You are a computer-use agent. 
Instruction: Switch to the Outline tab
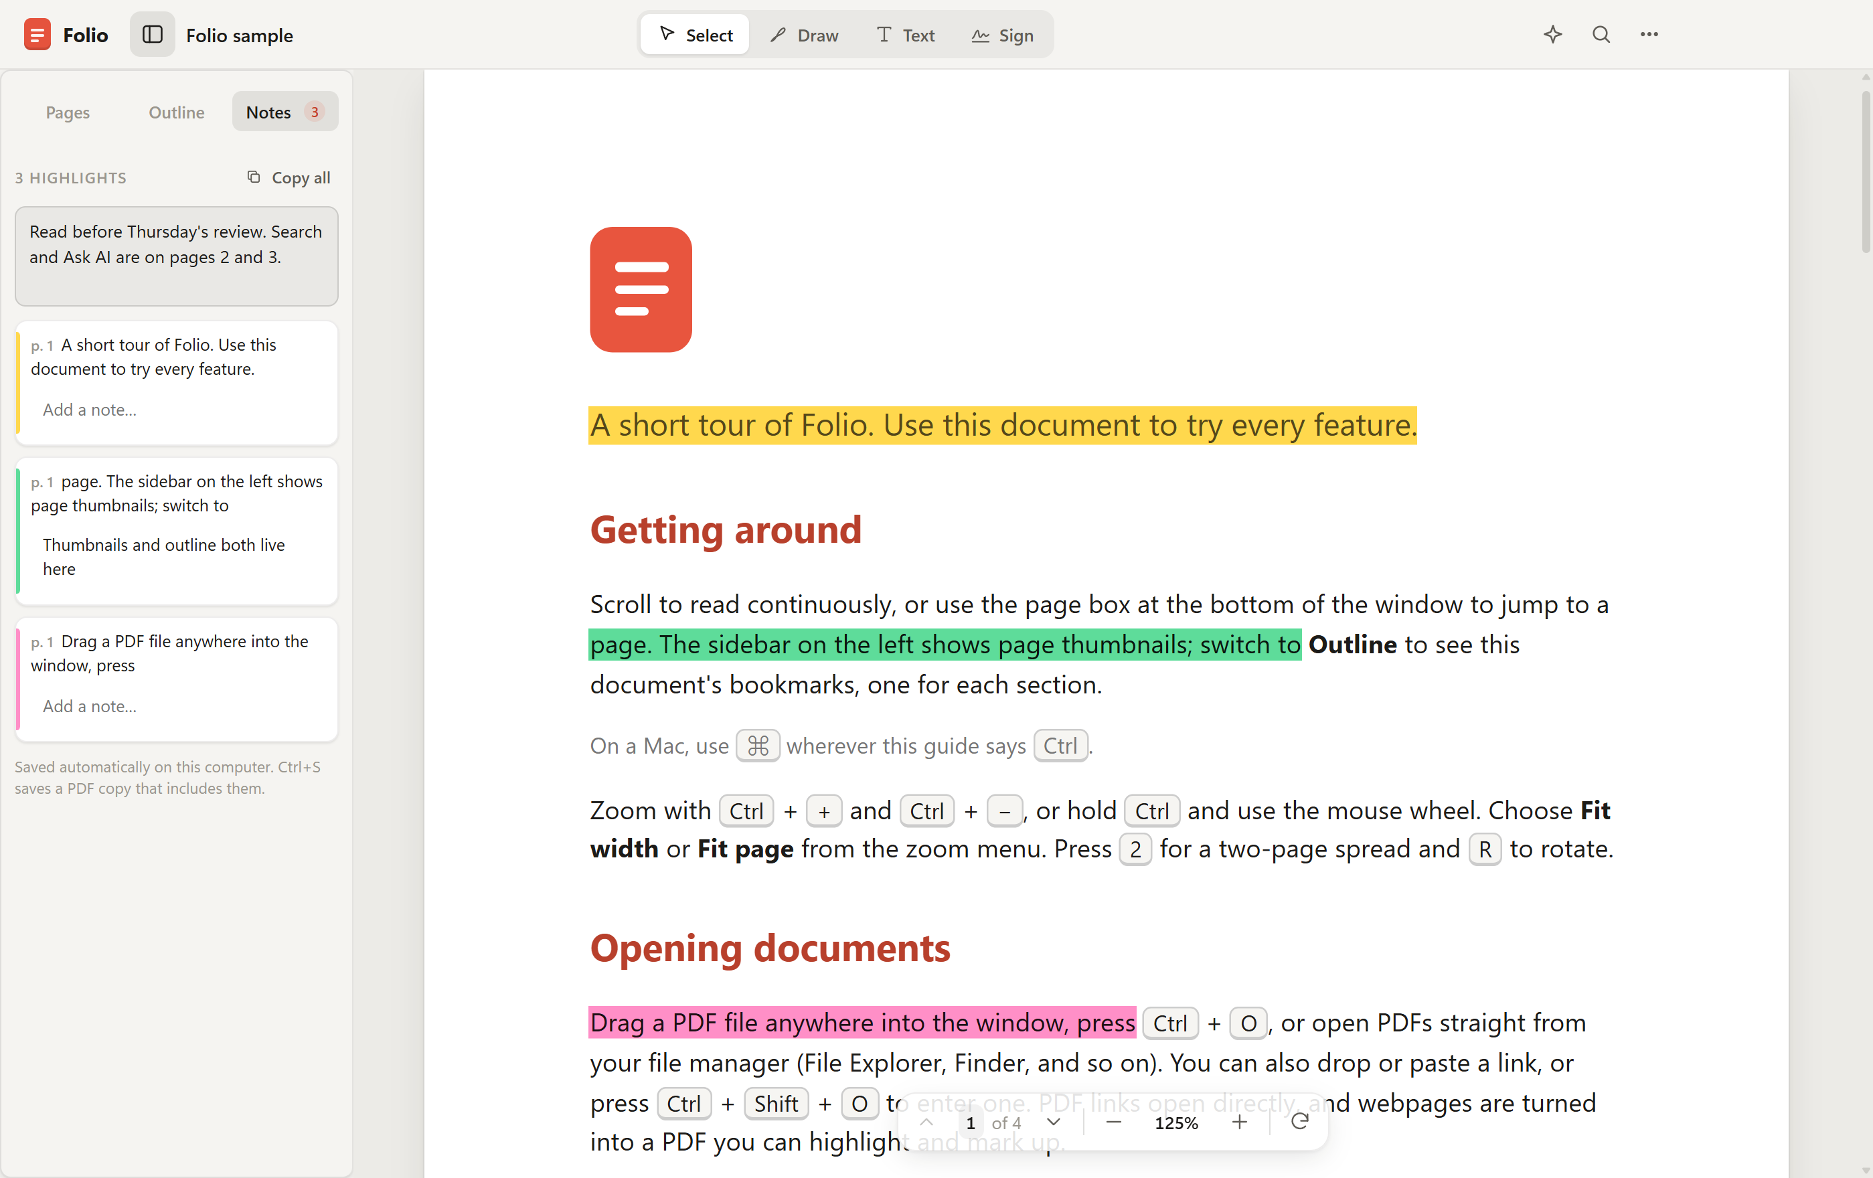tap(177, 112)
